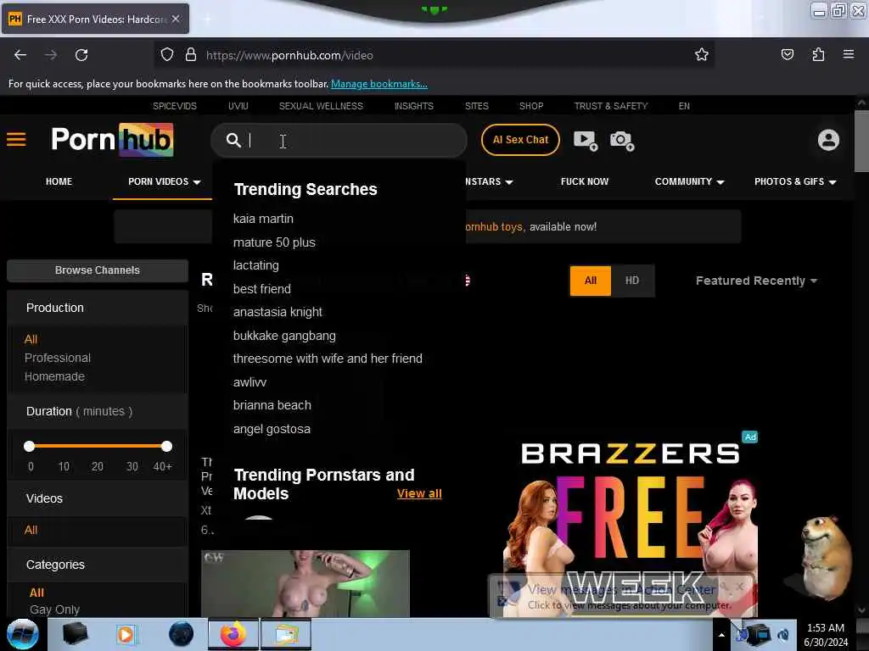
Task: Open the Spicevids top link
Action: pos(175,106)
